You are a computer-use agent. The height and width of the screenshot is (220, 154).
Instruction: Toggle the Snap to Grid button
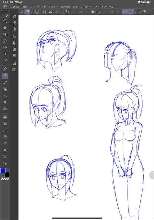click(x=137, y=12)
